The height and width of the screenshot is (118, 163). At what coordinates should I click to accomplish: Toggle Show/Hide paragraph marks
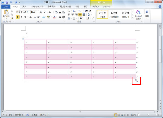click(93, 18)
